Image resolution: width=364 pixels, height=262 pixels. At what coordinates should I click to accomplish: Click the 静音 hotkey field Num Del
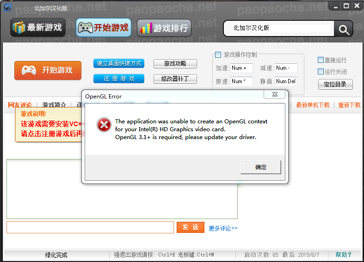[286, 81]
